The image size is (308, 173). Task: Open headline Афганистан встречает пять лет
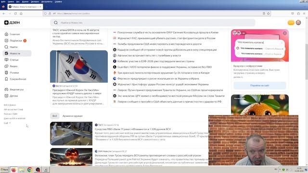point(149,56)
